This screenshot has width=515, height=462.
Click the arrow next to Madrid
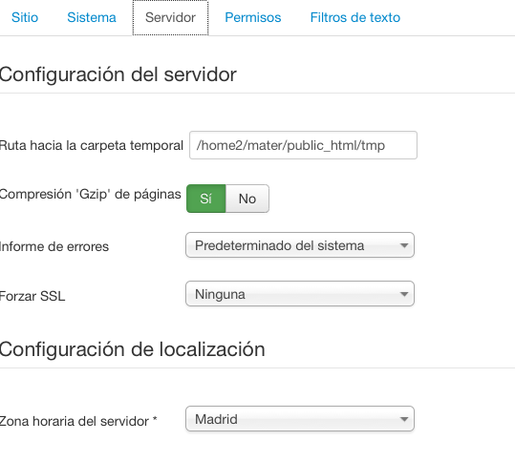coord(404,419)
